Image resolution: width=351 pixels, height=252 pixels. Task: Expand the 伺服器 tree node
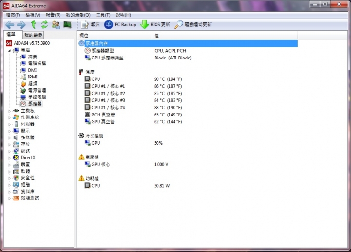[9, 124]
